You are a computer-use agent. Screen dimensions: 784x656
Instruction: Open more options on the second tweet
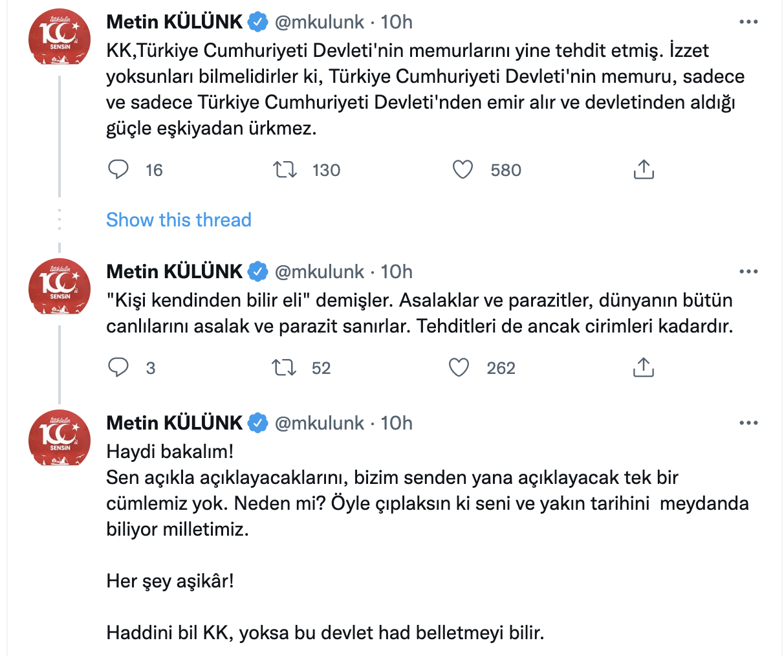coord(748,272)
